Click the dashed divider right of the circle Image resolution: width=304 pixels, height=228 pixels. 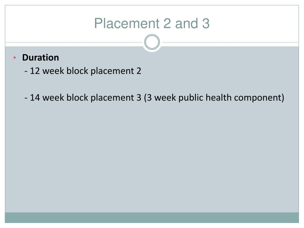(230, 42)
